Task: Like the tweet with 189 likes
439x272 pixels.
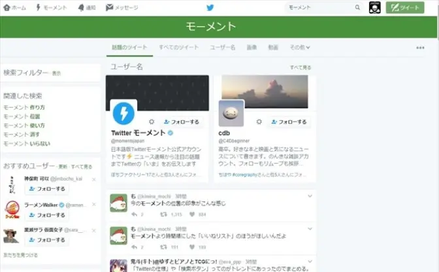Action: pyautogui.click(x=192, y=247)
